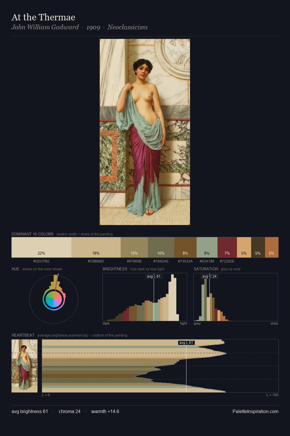Click the brightness histogram chart

click(145, 297)
